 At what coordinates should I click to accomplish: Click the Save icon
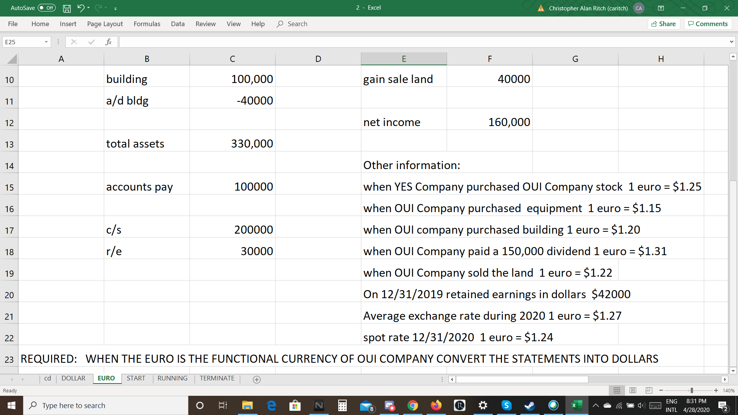coord(66,8)
